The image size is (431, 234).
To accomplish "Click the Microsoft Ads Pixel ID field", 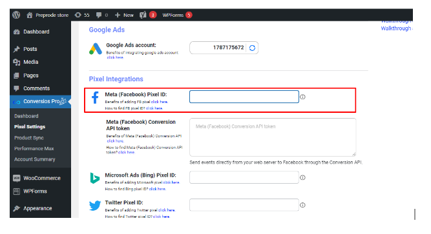I will pyautogui.click(x=244, y=177).
